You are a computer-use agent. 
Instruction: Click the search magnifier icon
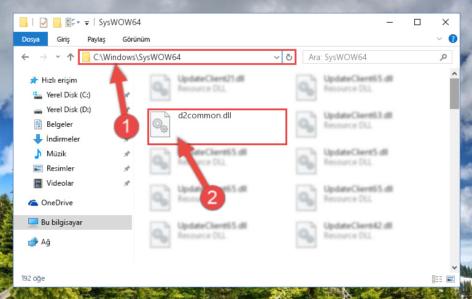point(443,57)
